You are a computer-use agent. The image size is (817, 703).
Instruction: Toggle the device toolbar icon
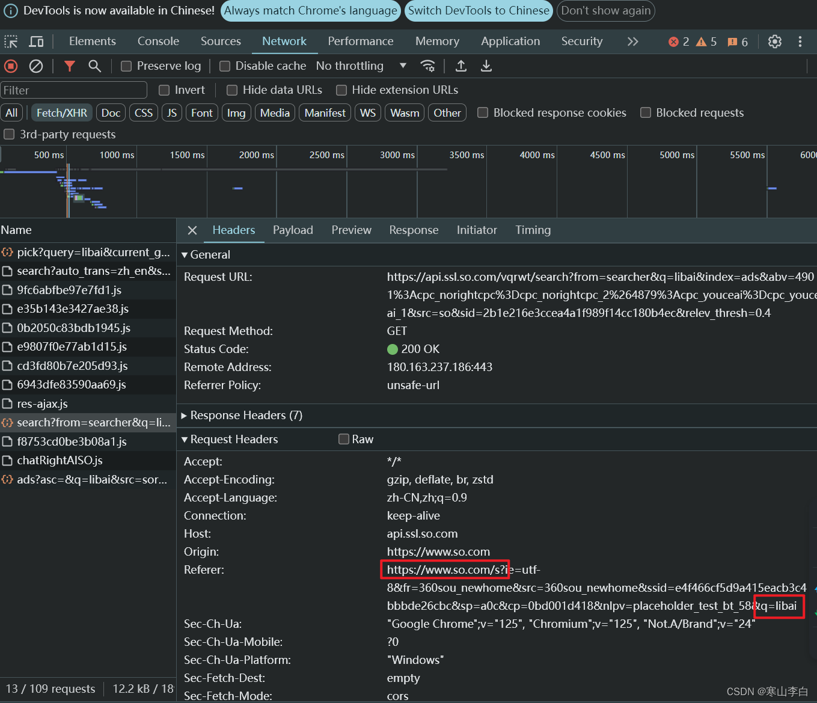click(37, 41)
